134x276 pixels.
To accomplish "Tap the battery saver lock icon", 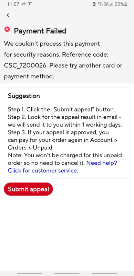I will 94,4.
